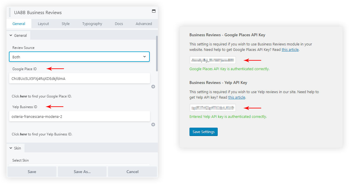The width and height of the screenshot is (349, 184).
Task: Open the Style tab
Action: [65, 24]
